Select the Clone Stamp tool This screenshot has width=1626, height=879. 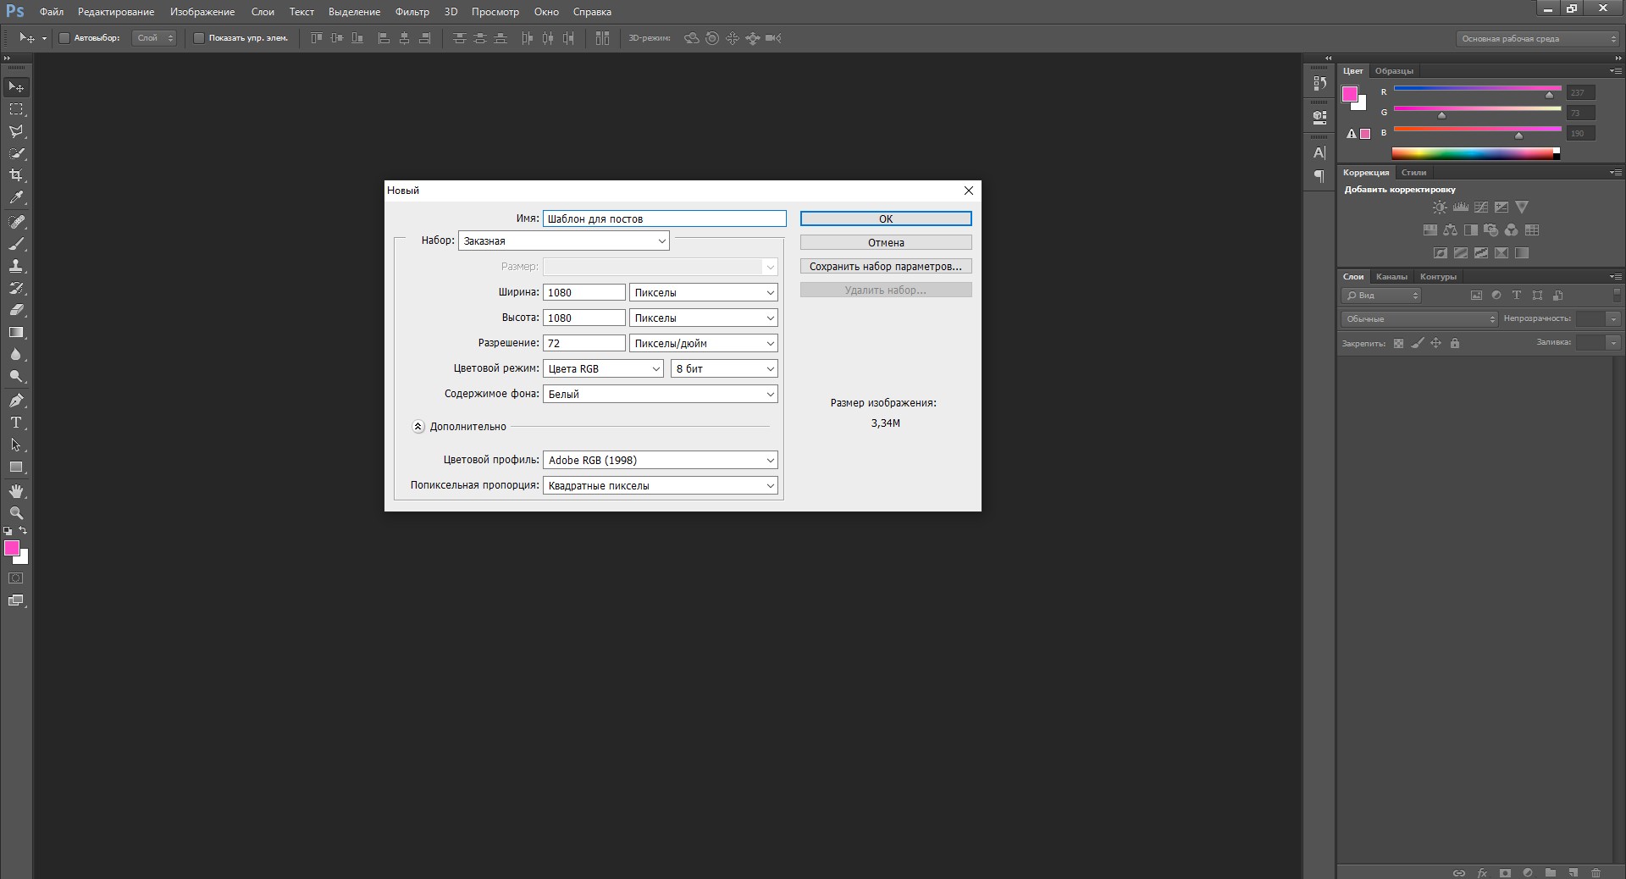(x=16, y=266)
